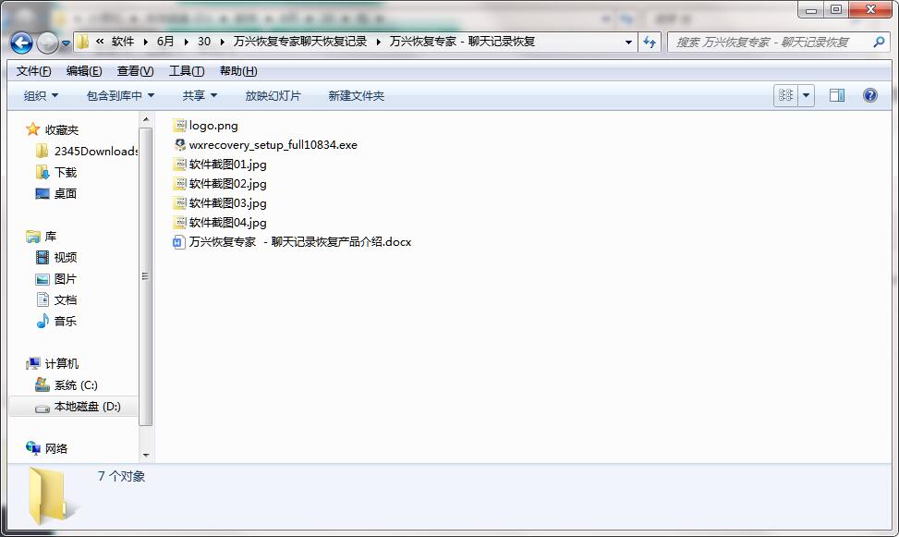Open the 2345Downloads folder shortcut
Image resolution: width=899 pixels, height=537 pixels.
[95, 152]
